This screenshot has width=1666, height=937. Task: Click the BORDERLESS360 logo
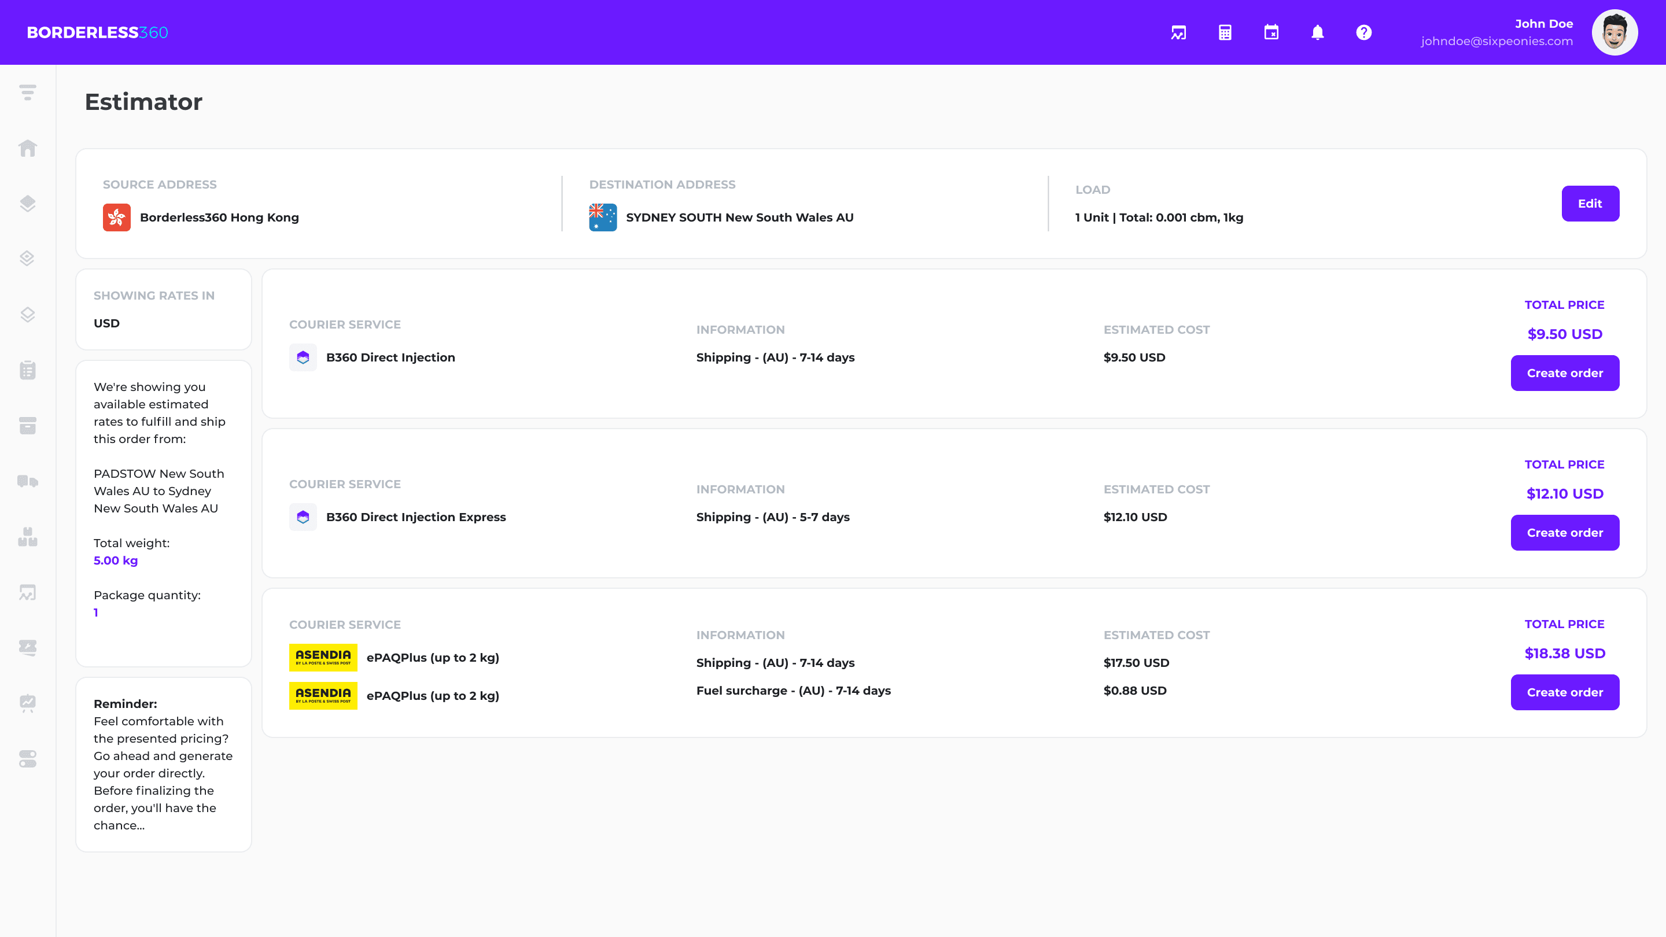coord(98,32)
